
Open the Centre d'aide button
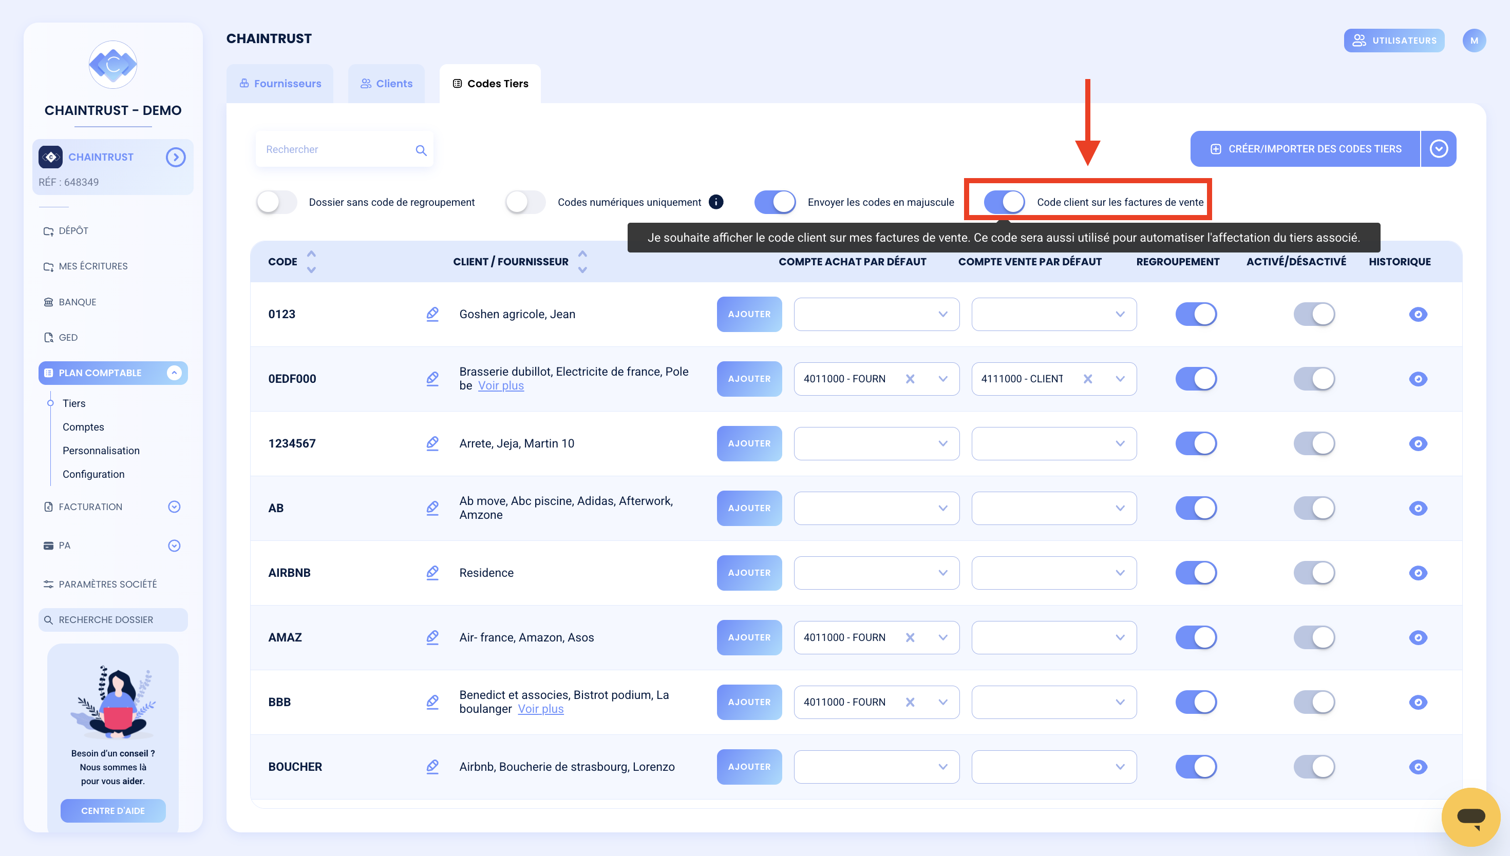coord(113,810)
